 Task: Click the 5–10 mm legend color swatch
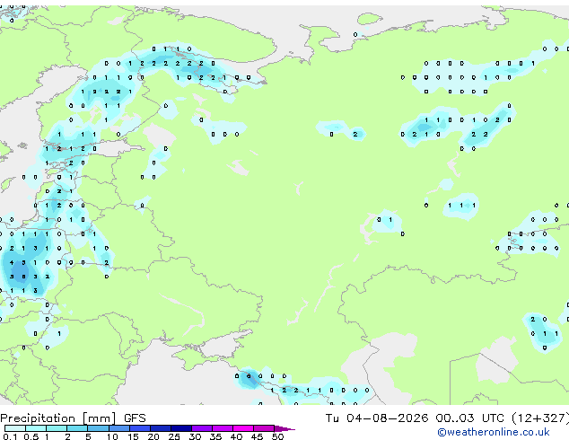tap(98, 428)
